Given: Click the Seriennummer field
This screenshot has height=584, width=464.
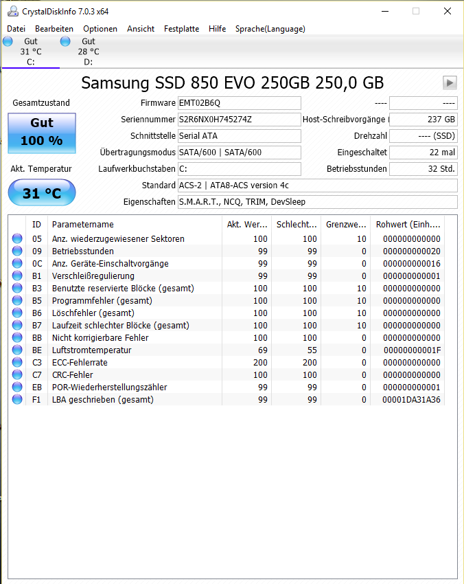Looking at the screenshot, I should 240,119.
